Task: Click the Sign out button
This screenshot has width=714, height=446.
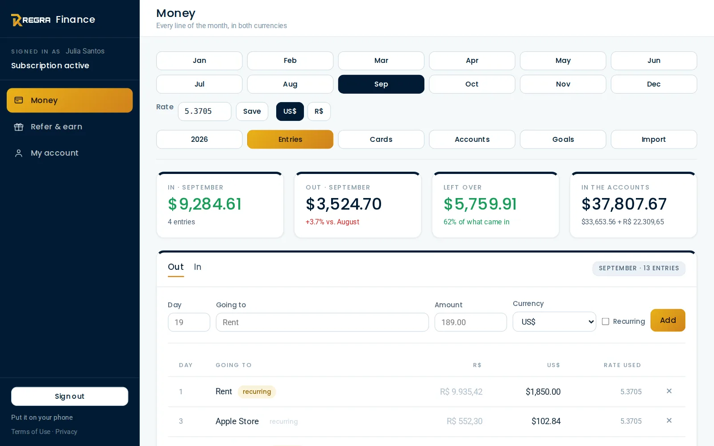Action: click(70, 396)
